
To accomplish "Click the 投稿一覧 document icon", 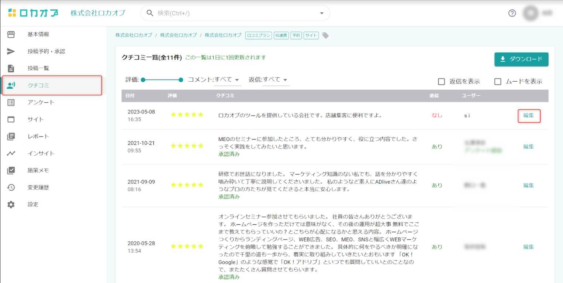I will (x=11, y=68).
